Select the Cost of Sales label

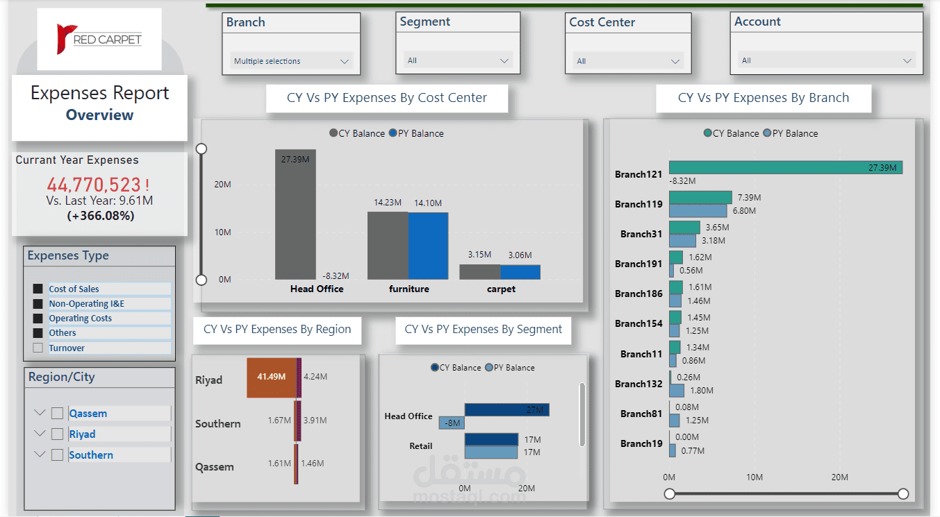click(74, 289)
